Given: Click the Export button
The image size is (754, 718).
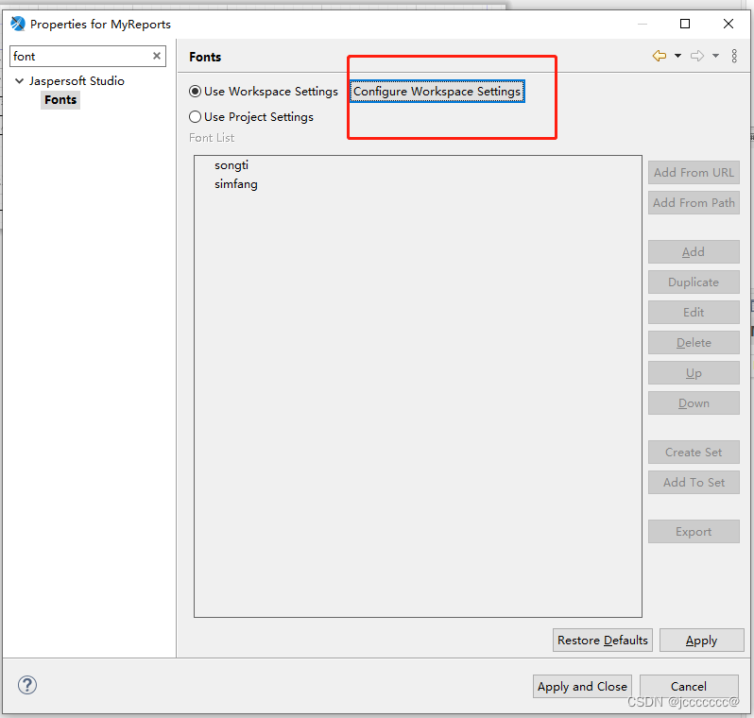Looking at the screenshot, I should pos(694,531).
